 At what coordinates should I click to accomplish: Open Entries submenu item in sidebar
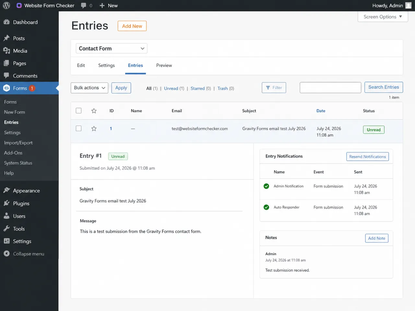[11, 122]
